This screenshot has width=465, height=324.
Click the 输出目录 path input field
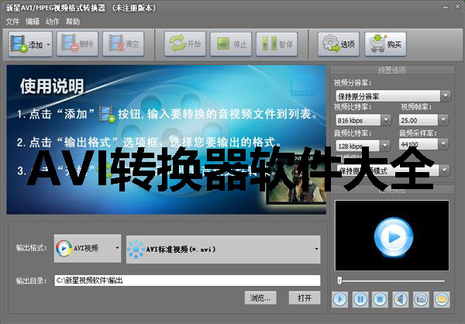[188, 281]
